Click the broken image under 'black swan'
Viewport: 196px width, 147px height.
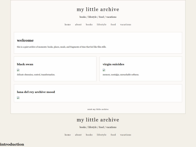(18, 70)
